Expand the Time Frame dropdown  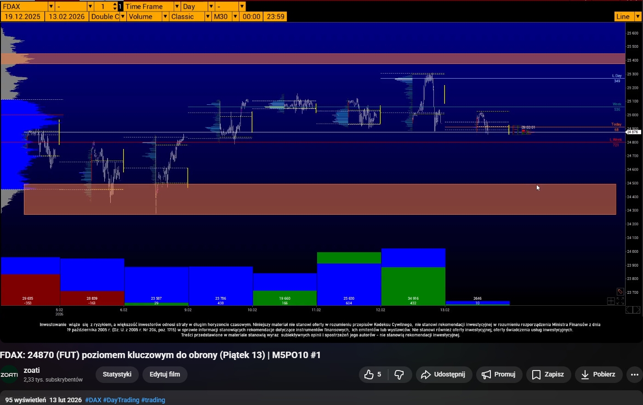pos(177,6)
